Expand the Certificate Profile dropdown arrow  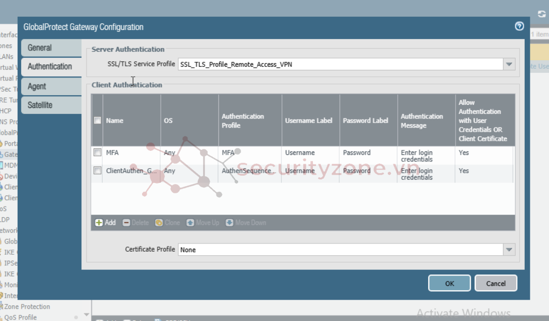click(509, 250)
